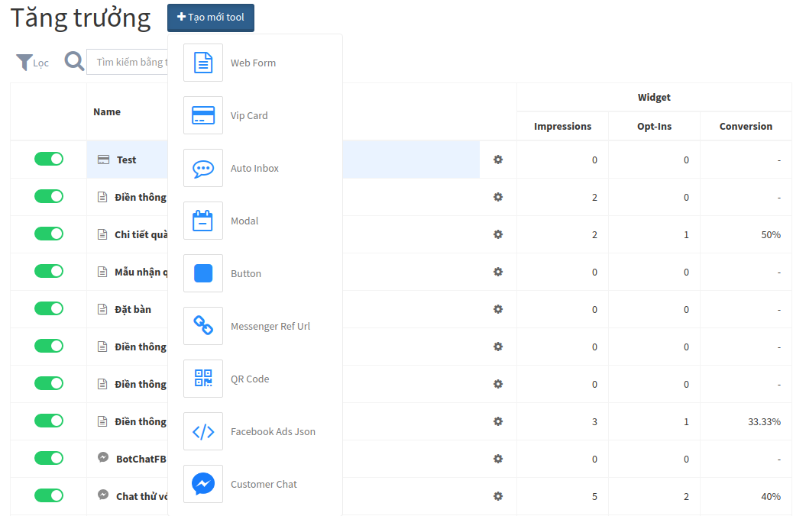This screenshot has width=793, height=516.
Task: Click the Conversion column header
Action: (746, 126)
